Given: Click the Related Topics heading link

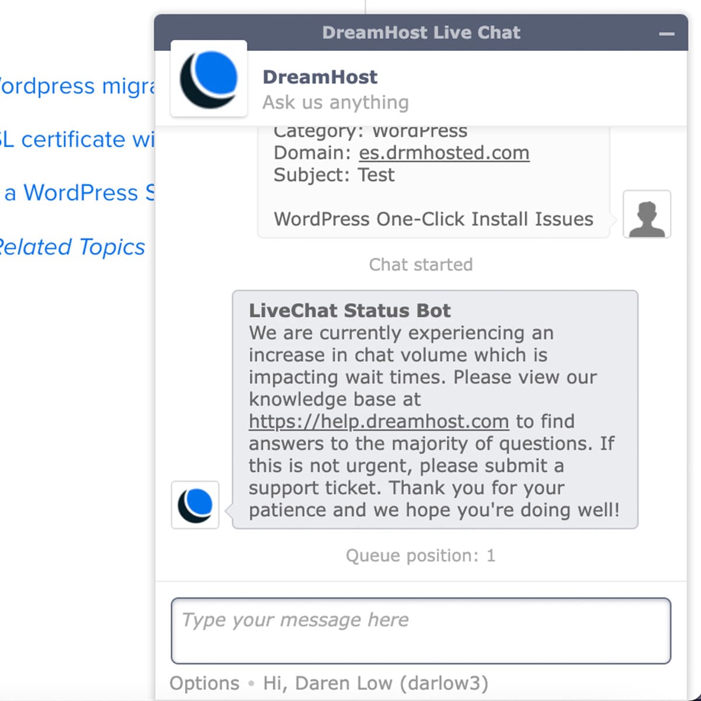Looking at the screenshot, I should click(x=71, y=247).
